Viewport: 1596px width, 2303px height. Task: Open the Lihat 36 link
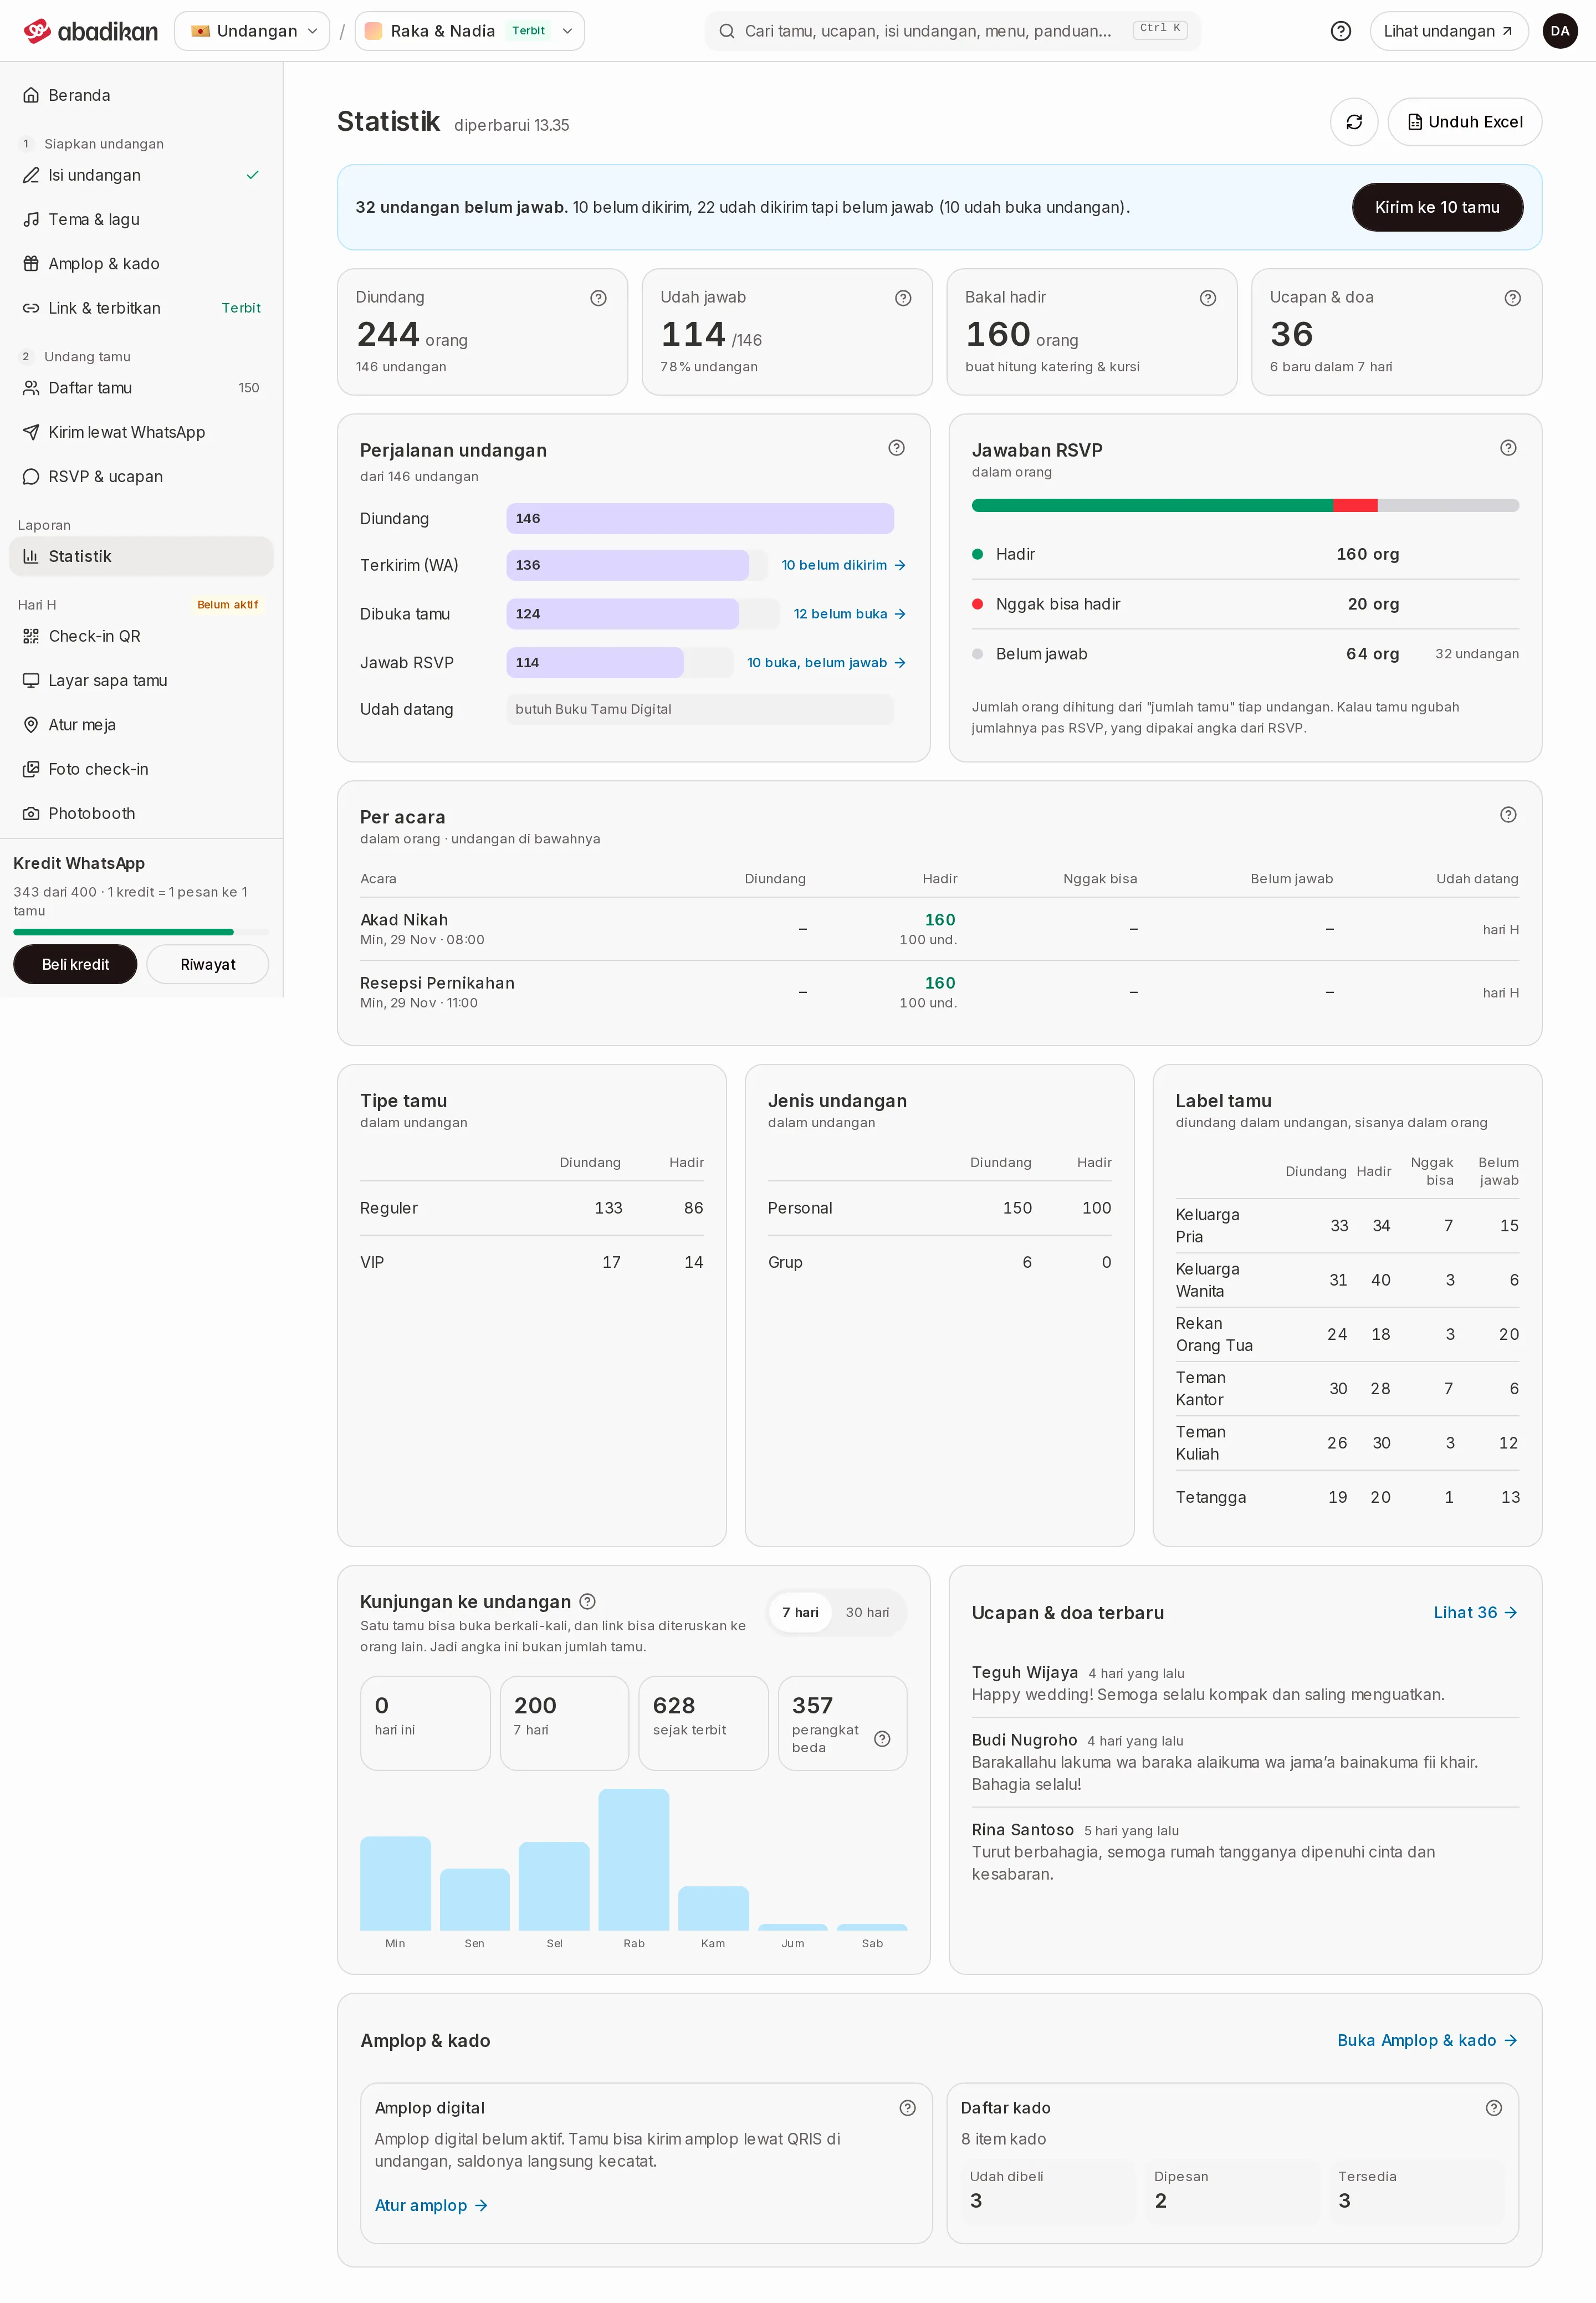pyautogui.click(x=1475, y=1612)
